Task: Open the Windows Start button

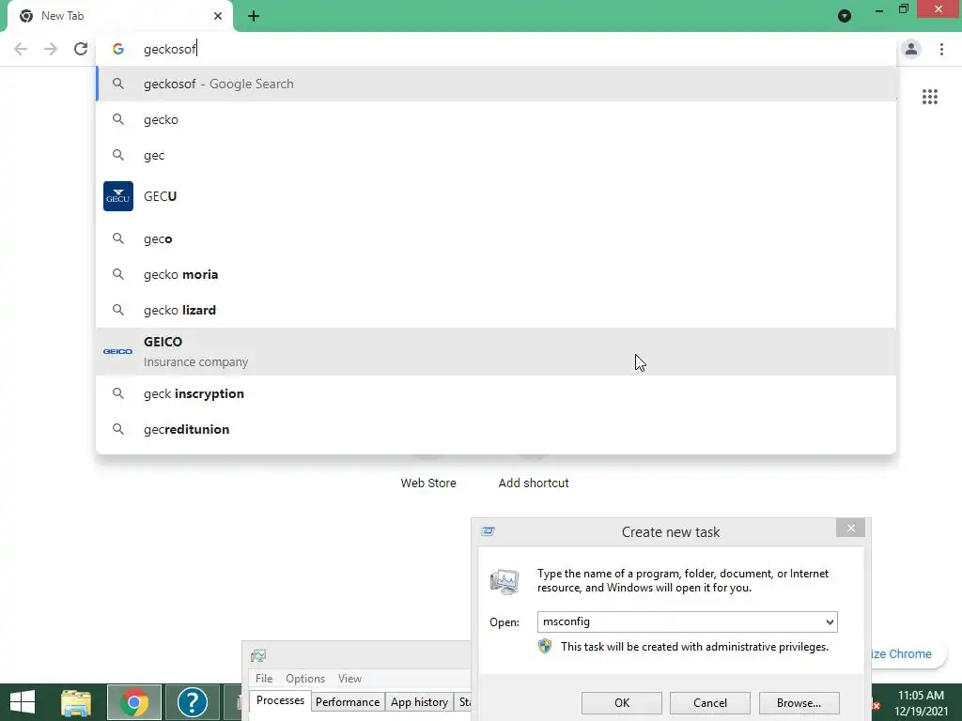Action: (23, 702)
